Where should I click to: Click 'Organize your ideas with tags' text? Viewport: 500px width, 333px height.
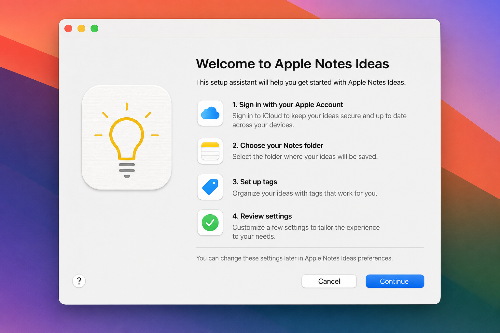click(305, 193)
